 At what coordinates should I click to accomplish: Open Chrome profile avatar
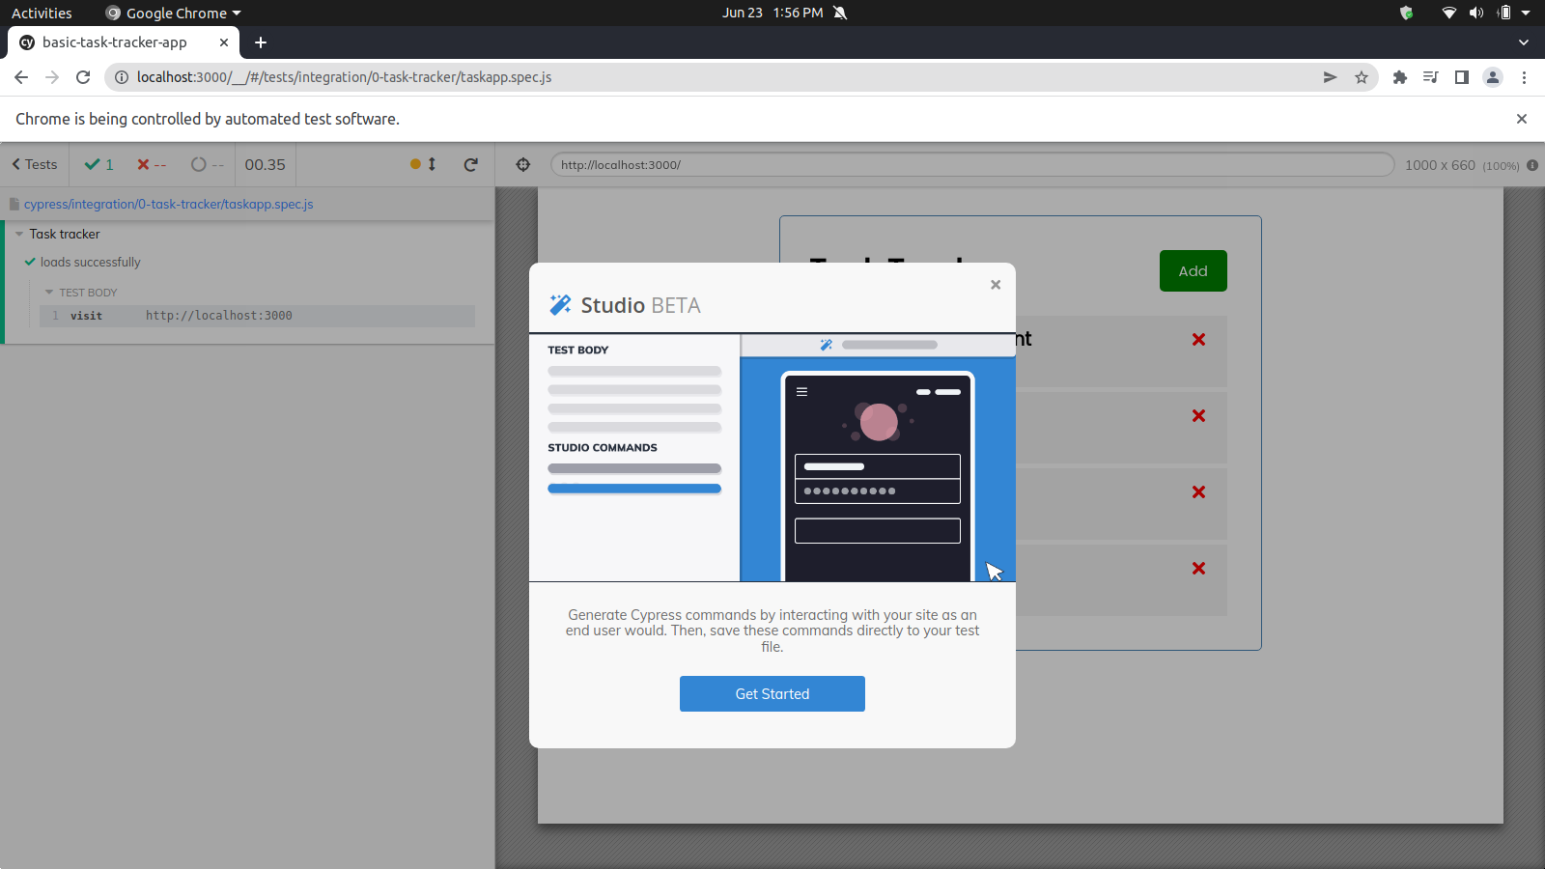[1493, 77]
